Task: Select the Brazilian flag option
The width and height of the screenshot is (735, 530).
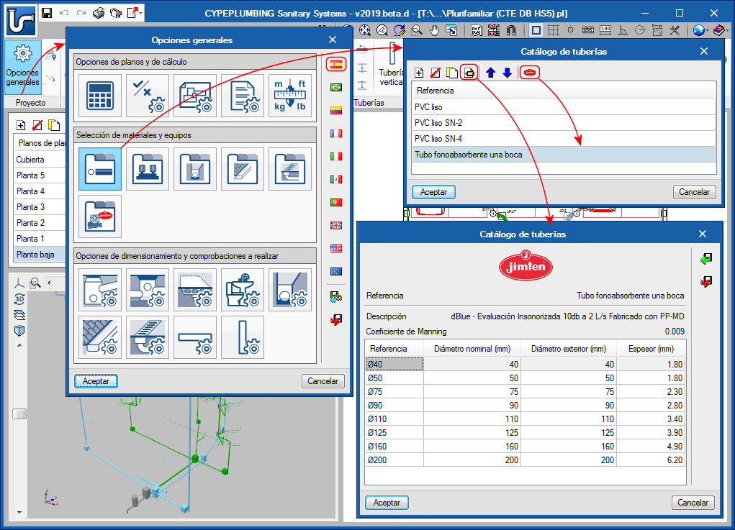Action: pyautogui.click(x=336, y=87)
